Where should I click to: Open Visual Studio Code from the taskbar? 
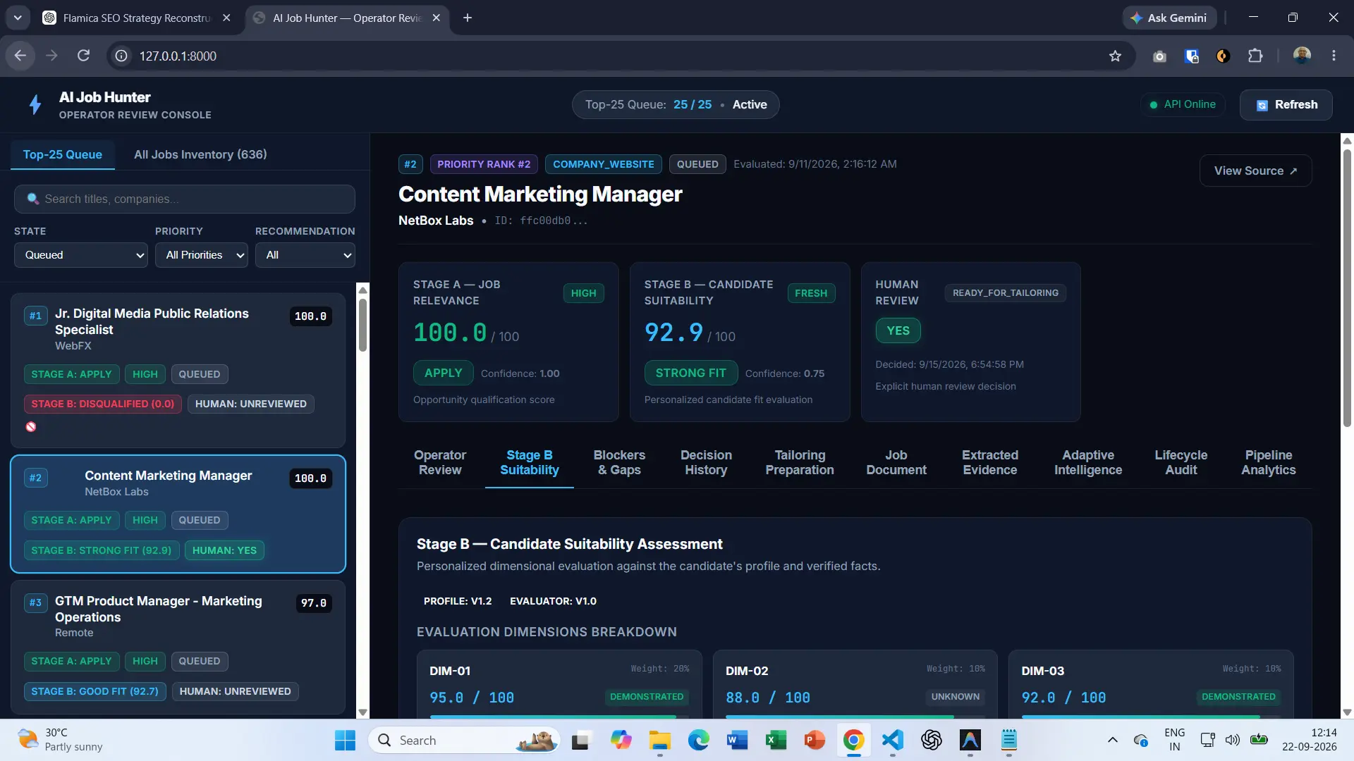coord(893,741)
